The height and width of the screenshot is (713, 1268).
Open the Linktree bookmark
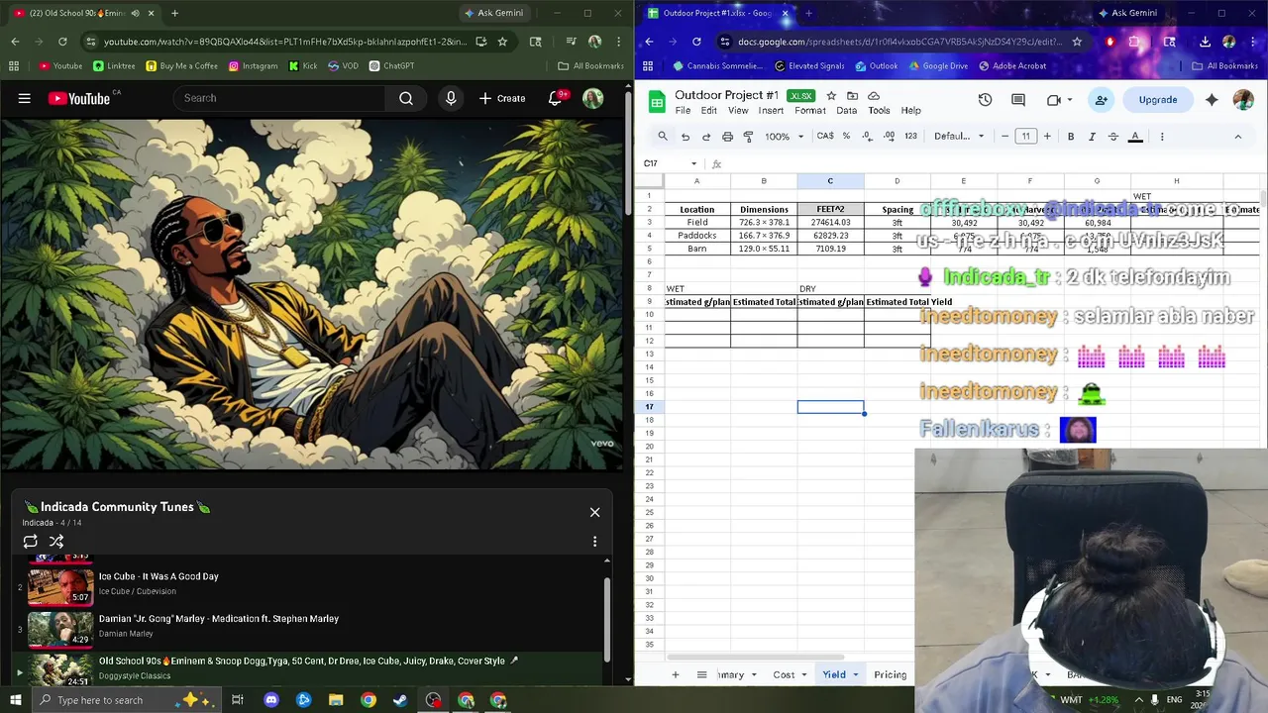coord(114,66)
